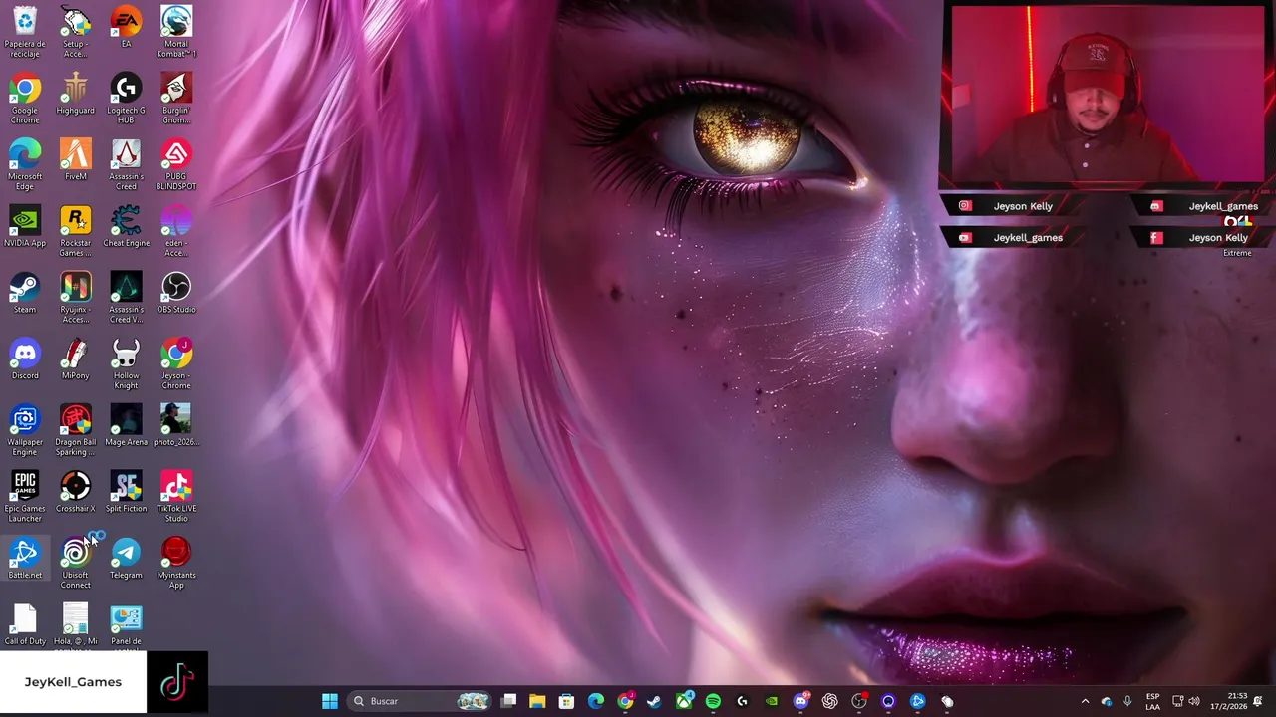The width and height of the screenshot is (1276, 717).
Task: Open the Logitech G HUB desktop icon
Action: tap(126, 98)
